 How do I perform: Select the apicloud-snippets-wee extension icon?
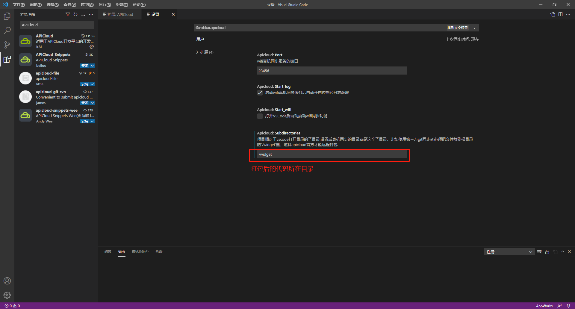pos(25,115)
